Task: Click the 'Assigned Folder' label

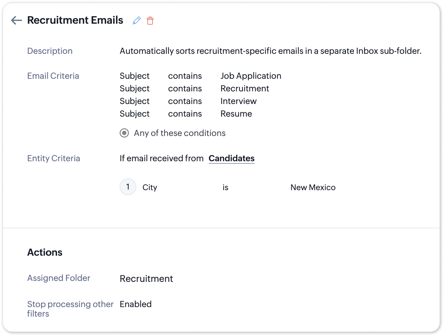Action: tap(59, 278)
